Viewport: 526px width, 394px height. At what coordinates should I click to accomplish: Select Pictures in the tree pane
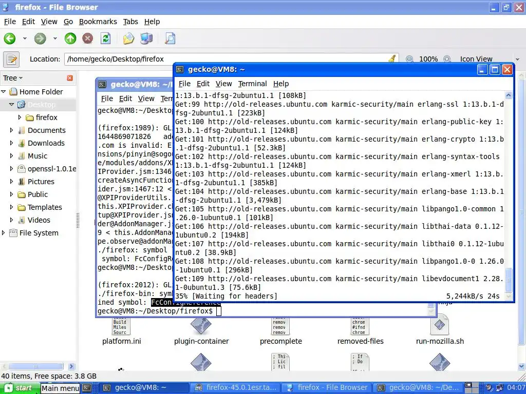tap(41, 182)
